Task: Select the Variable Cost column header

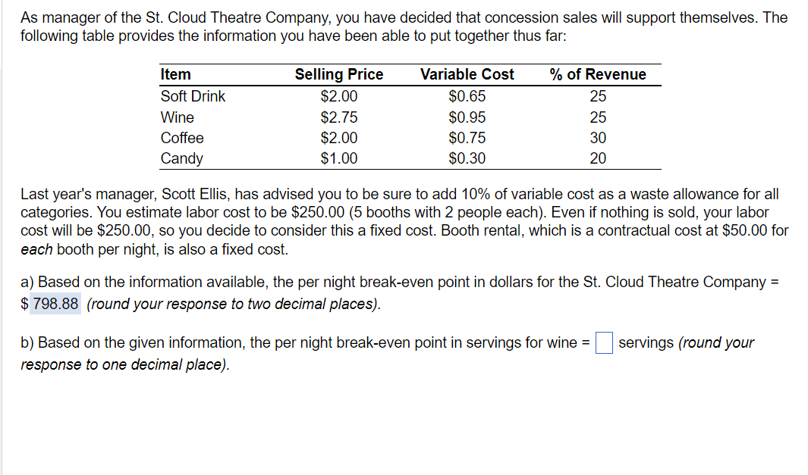Action: [467, 74]
